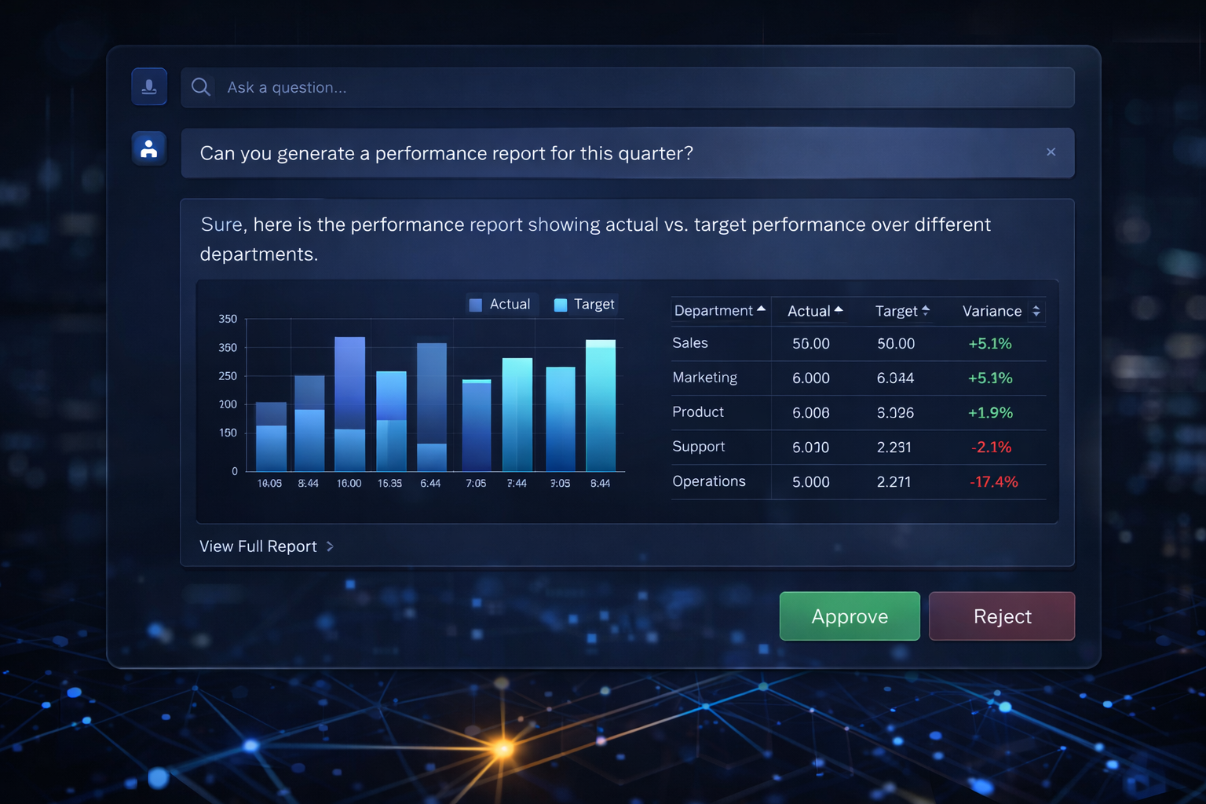
Task: Click the Marketing row variance value
Action: coord(990,378)
